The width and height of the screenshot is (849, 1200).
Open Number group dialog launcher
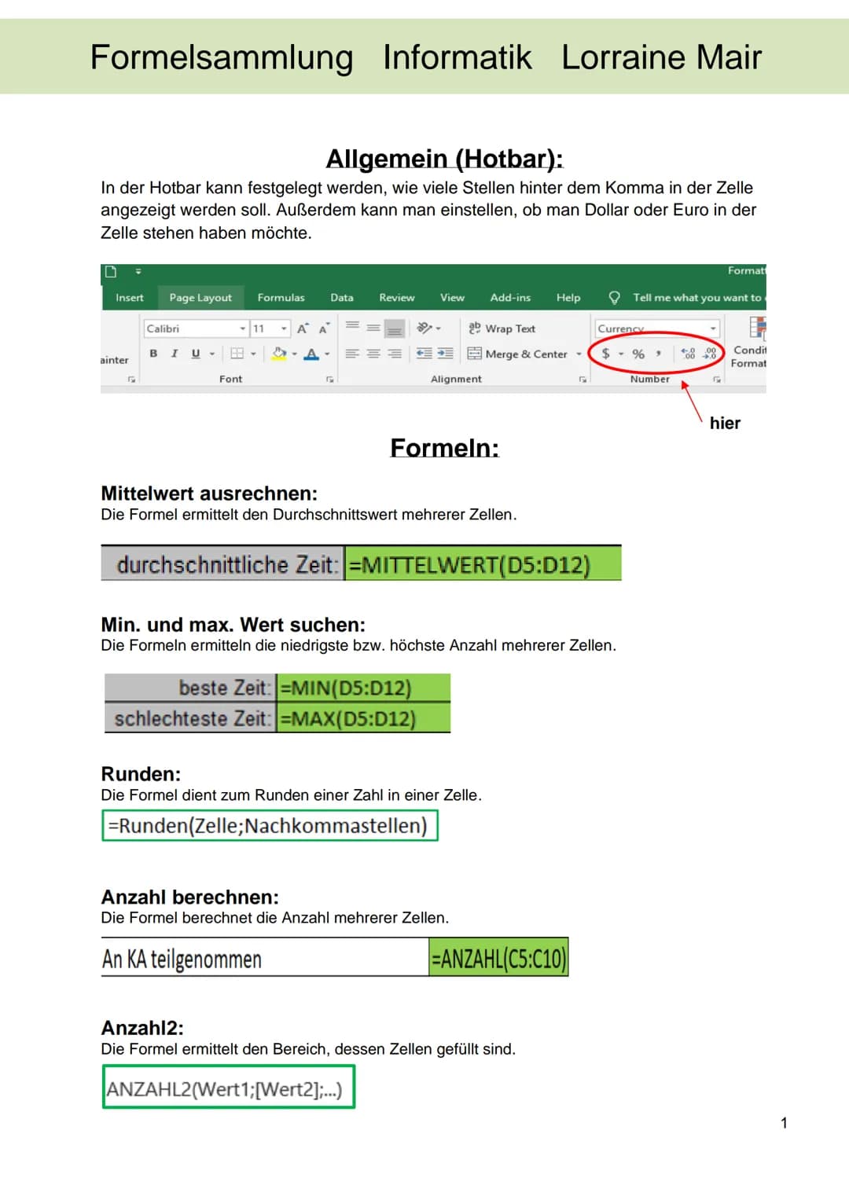717,380
